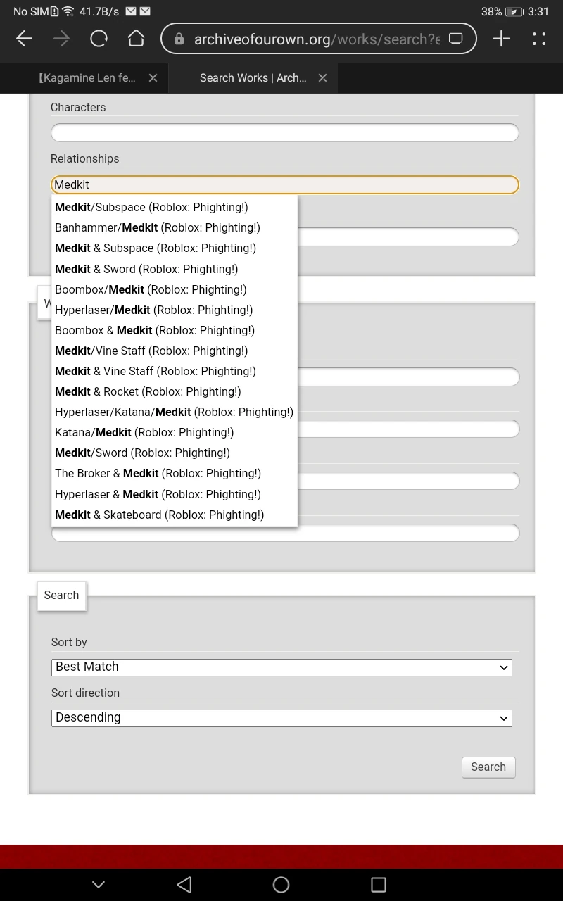Pick the Banhammer/Medkit suggestion
Image resolution: width=563 pixels, height=901 pixels.
(x=157, y=227)
